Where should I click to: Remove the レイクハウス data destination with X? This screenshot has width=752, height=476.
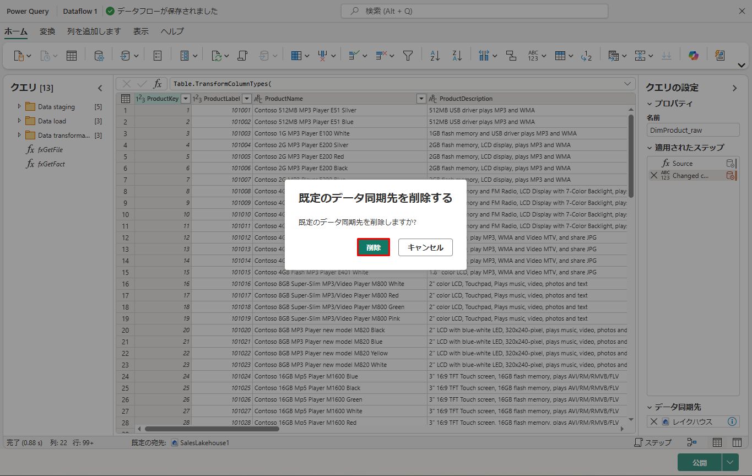tap(654, 421)
